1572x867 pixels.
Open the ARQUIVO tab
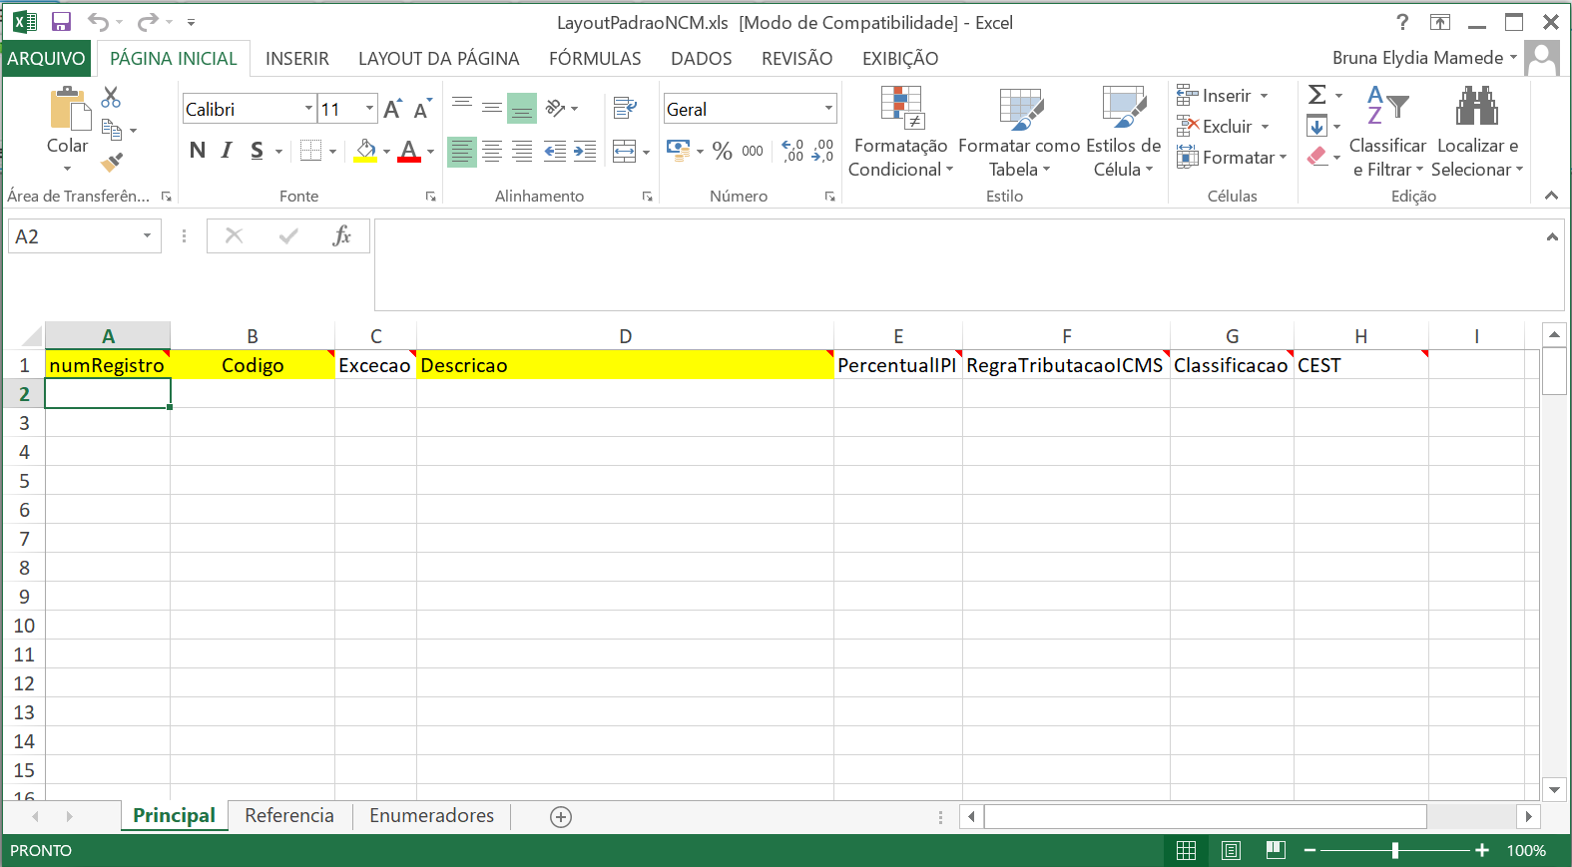click(x=46, y=58)
